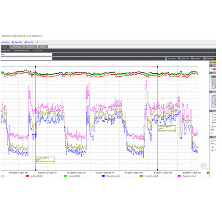Expand the Time section header in side panel
The image size is (222, 222).
[213, 111]
